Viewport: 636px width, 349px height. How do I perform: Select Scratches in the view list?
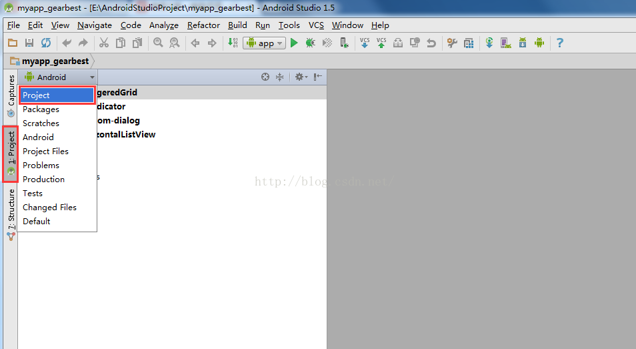point(57,123)
